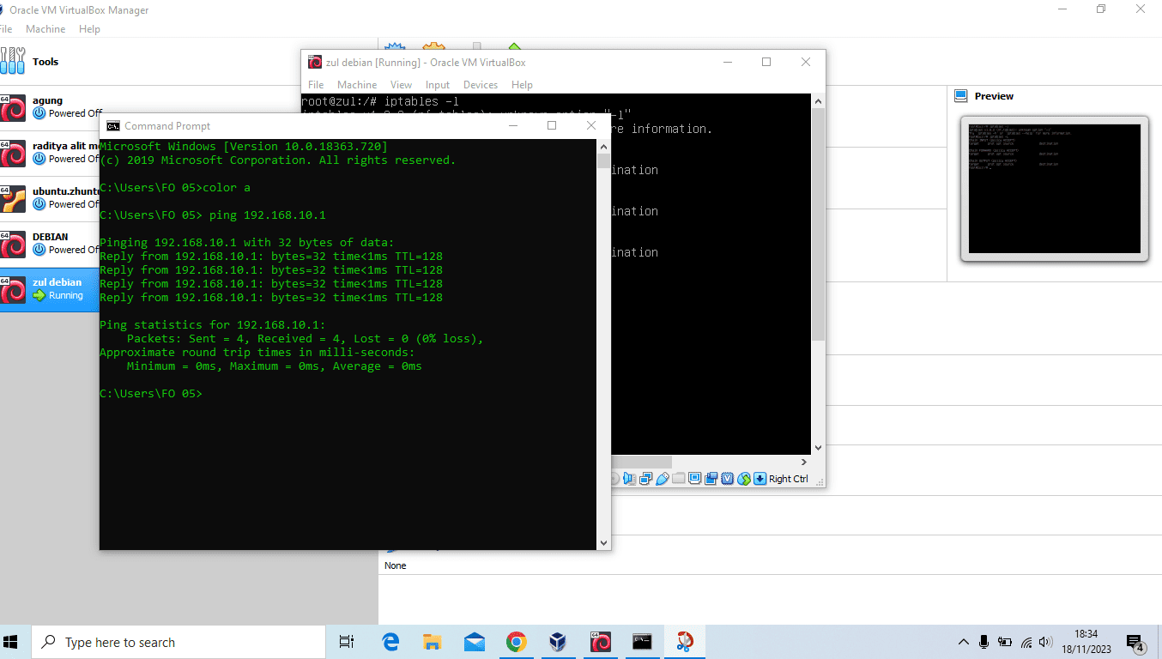Open the Help menu in VirtualBox Manager

89,29
